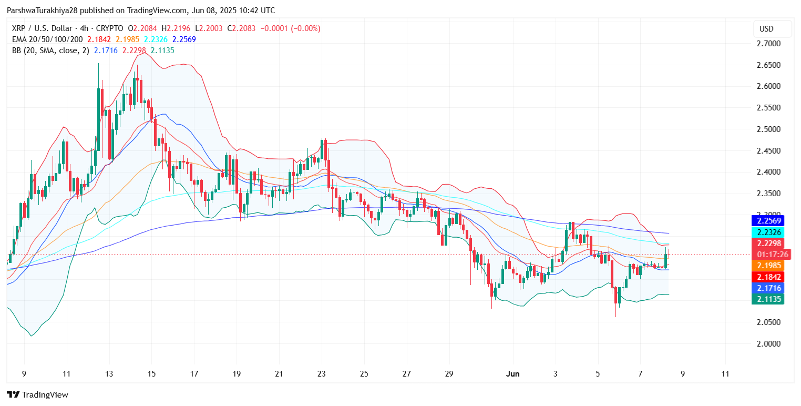Click the Jun month label on time axis
Viewport: 801px width, 406px height.
512,374
